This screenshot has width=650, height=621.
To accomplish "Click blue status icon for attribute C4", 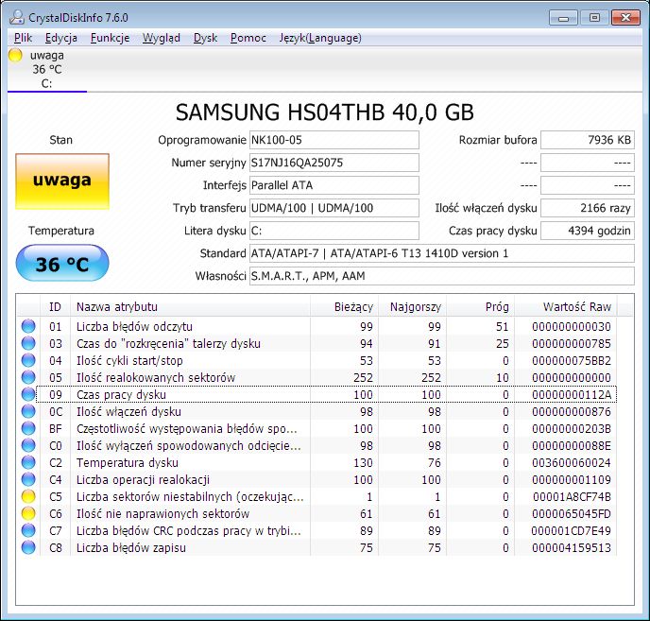I will [x=28, y=479].
